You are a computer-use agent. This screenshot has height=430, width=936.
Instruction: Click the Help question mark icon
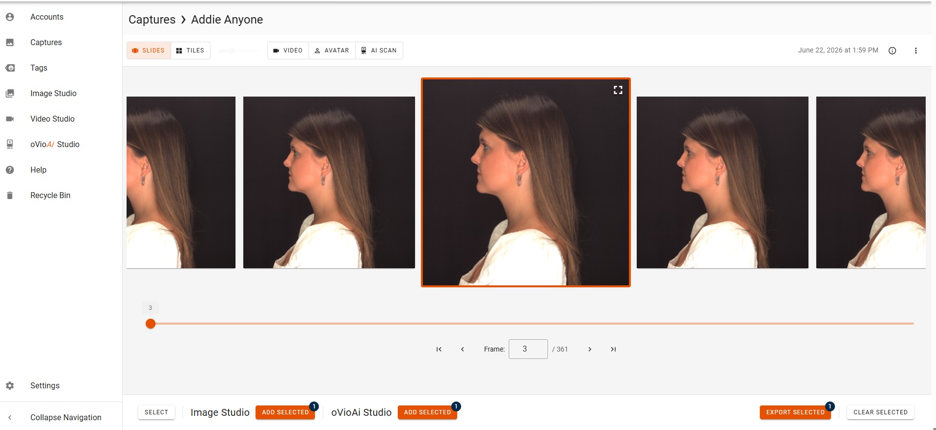click(x=10, y=170)
